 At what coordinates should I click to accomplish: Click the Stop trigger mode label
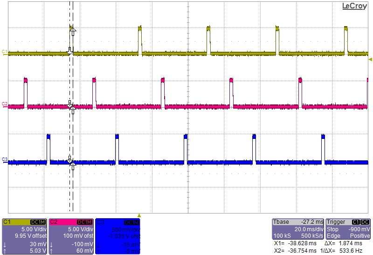[x=332, y=229]
